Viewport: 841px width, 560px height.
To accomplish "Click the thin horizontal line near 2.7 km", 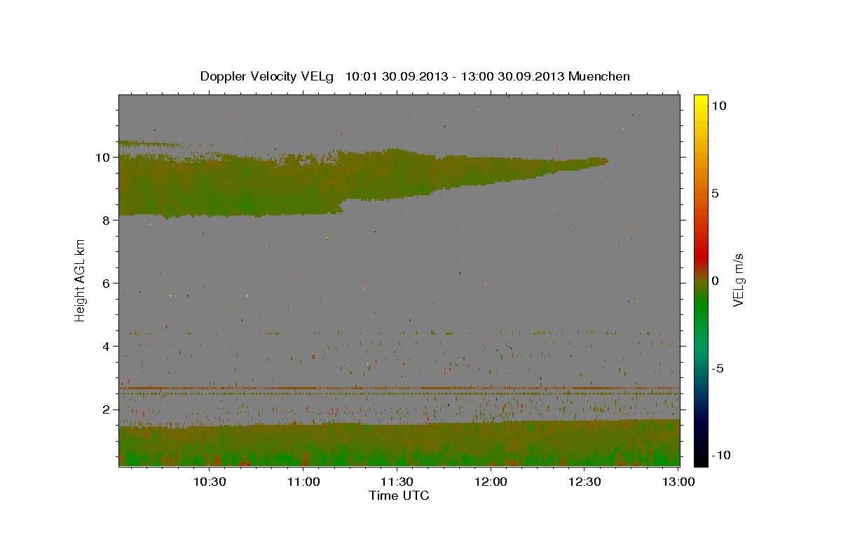I will click(399, 388).
